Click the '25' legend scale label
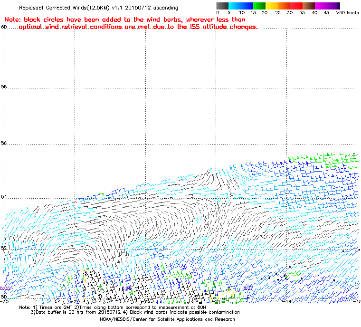Screen dimensions: 361x327 (x=278, y=13)
